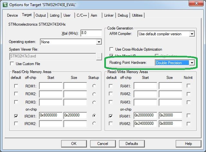Viewport: 206px width, 152px height.
Task: Click the RAM1 Start address field
Action: tap(145, 86)
